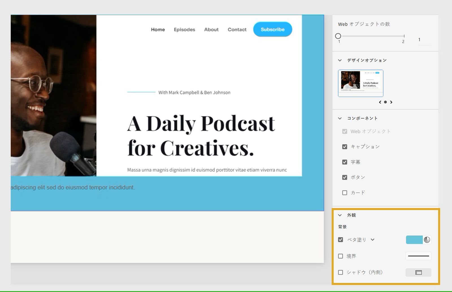Collapse the デザインオプション section

340,60
